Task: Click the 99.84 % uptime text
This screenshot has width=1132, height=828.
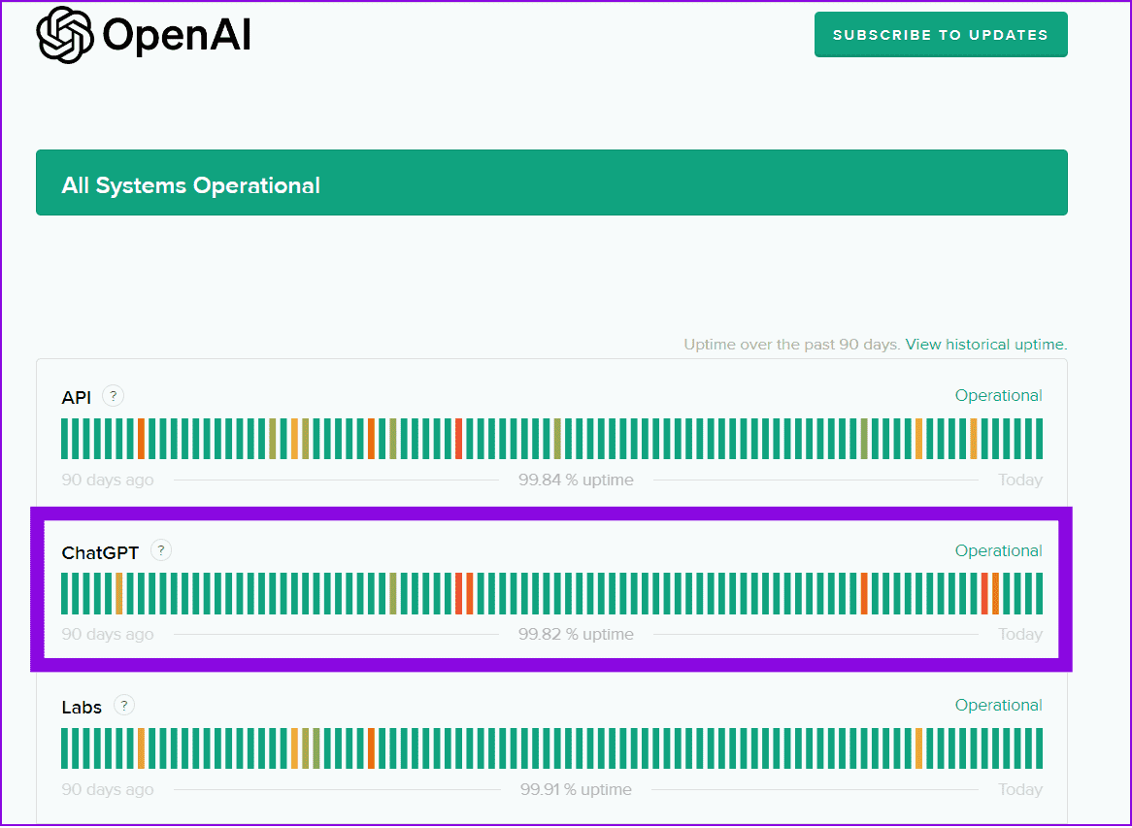Action: [x=576, y=480]
